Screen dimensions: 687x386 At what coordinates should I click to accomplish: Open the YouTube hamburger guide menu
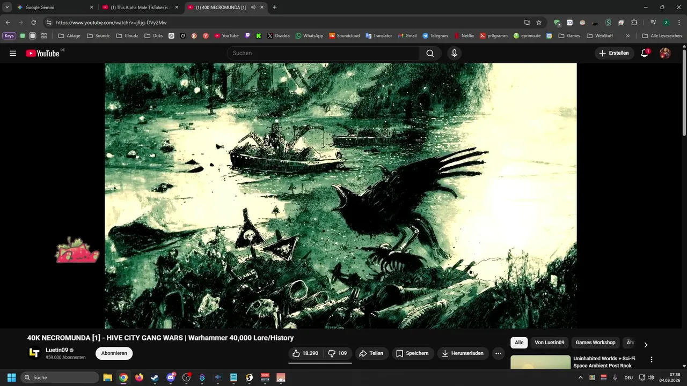(13, 53)
